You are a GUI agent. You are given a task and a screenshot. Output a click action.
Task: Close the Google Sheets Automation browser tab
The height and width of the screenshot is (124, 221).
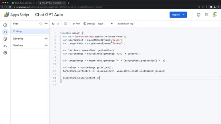click(36, 3)
